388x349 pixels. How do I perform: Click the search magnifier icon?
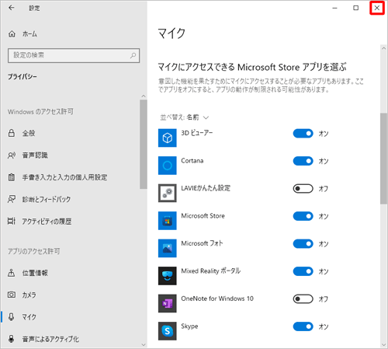tap(133, 55)
